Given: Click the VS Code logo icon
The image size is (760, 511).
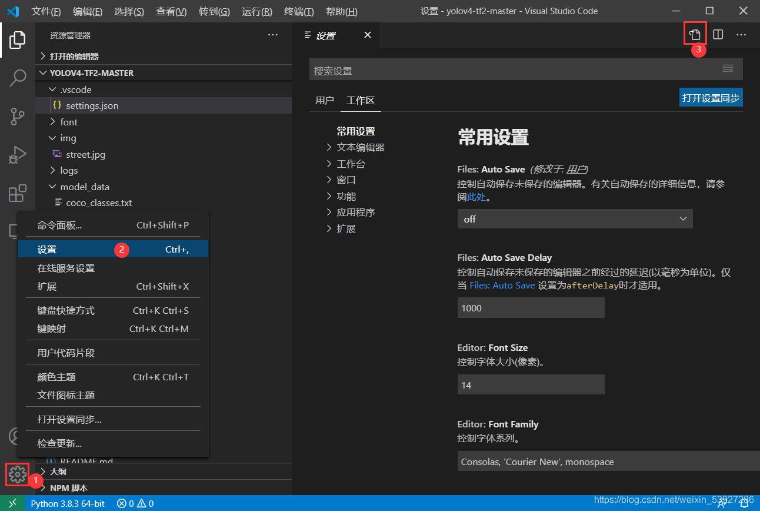Looking at the screenshot, I should coord(13,11).
